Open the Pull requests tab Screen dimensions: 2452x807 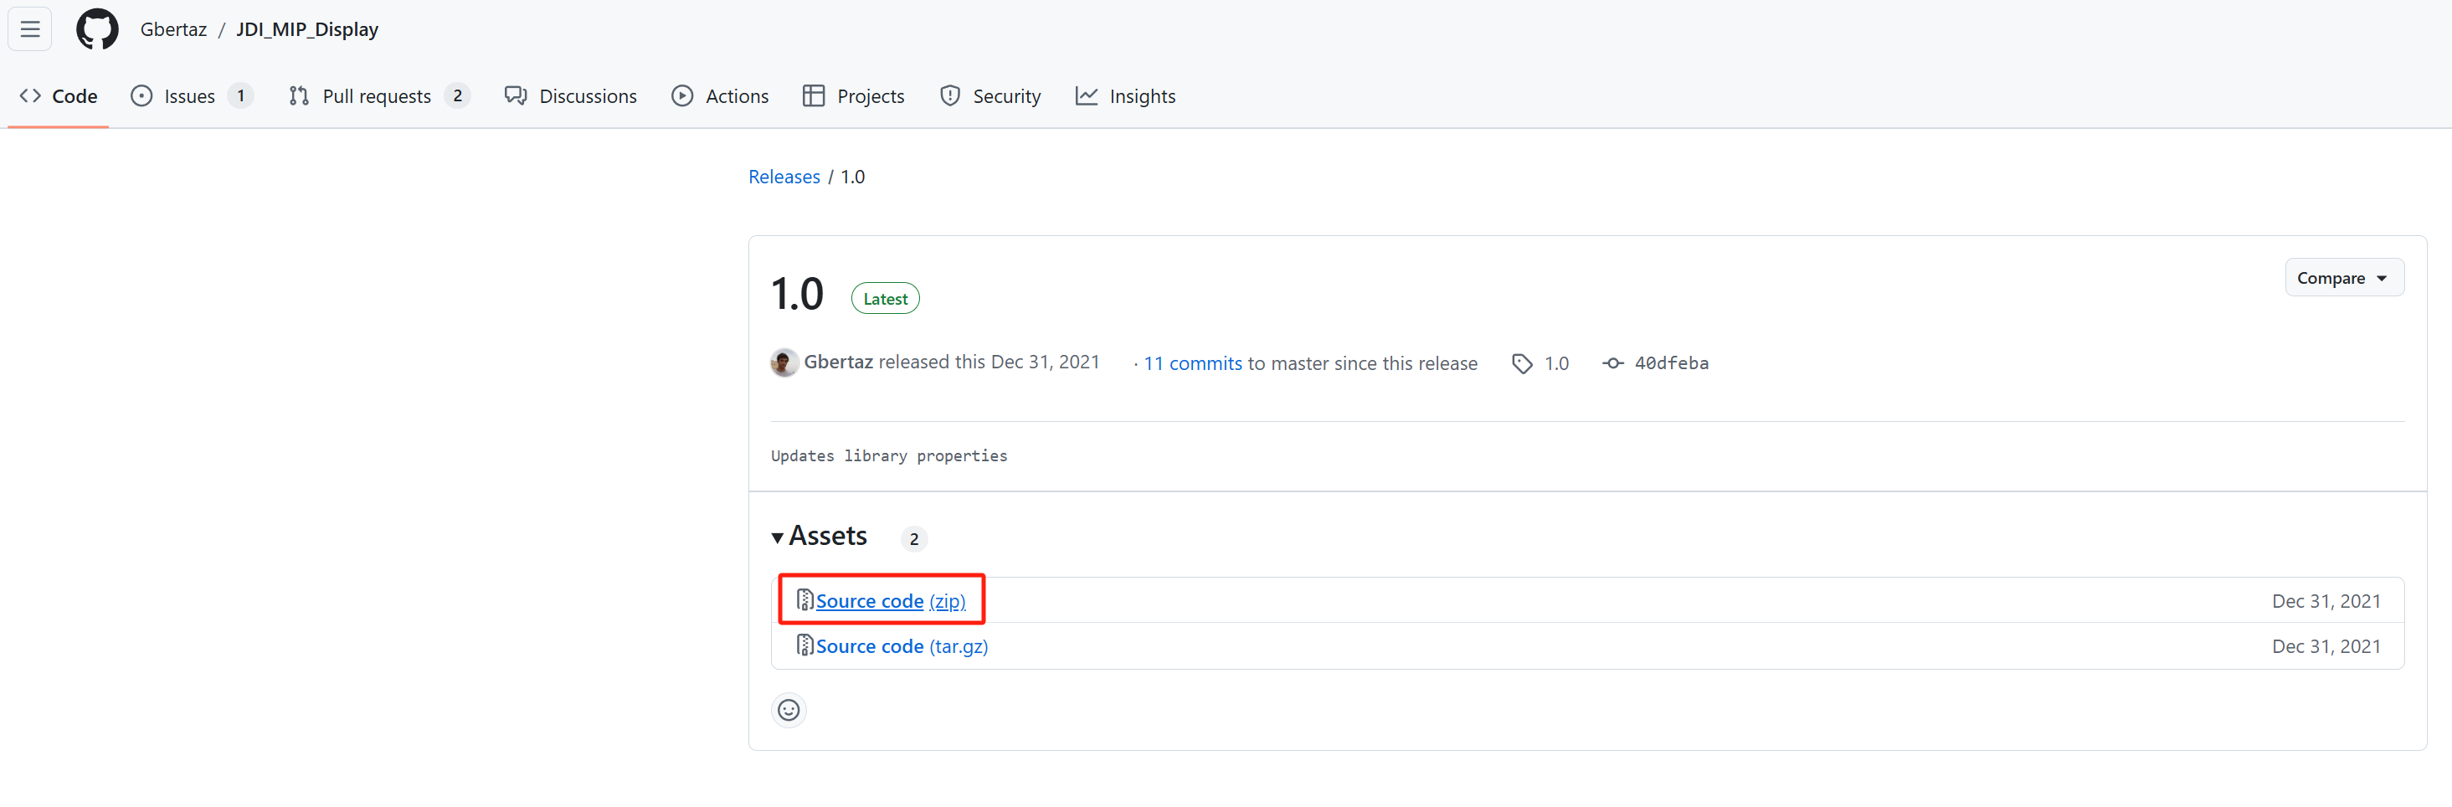[379, 96]
